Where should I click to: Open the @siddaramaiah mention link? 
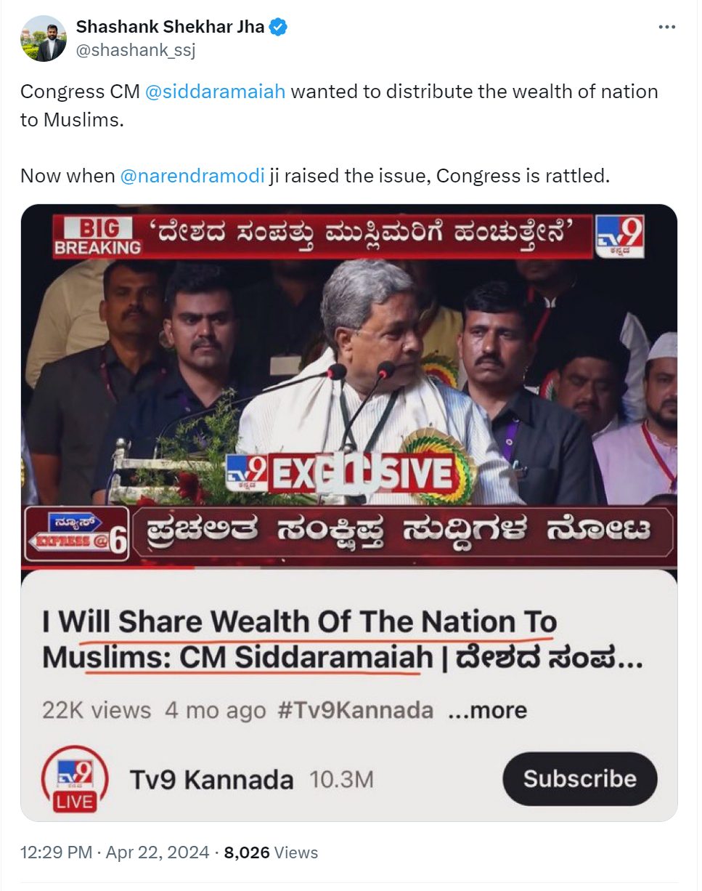coord(215,92)
